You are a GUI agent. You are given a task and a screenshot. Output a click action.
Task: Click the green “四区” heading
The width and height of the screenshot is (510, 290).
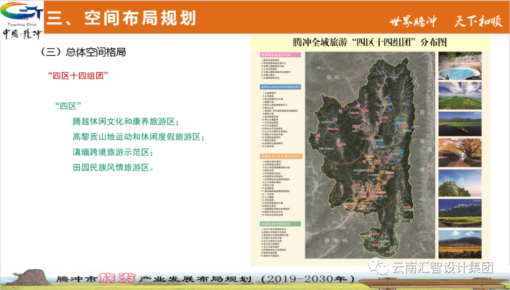pos(68,106)
